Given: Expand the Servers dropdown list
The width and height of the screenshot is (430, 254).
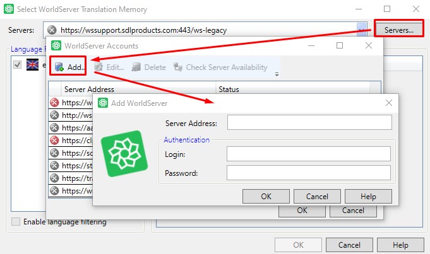Looking at the screenshot, I should pyautogui.click(x=361, y=30).
